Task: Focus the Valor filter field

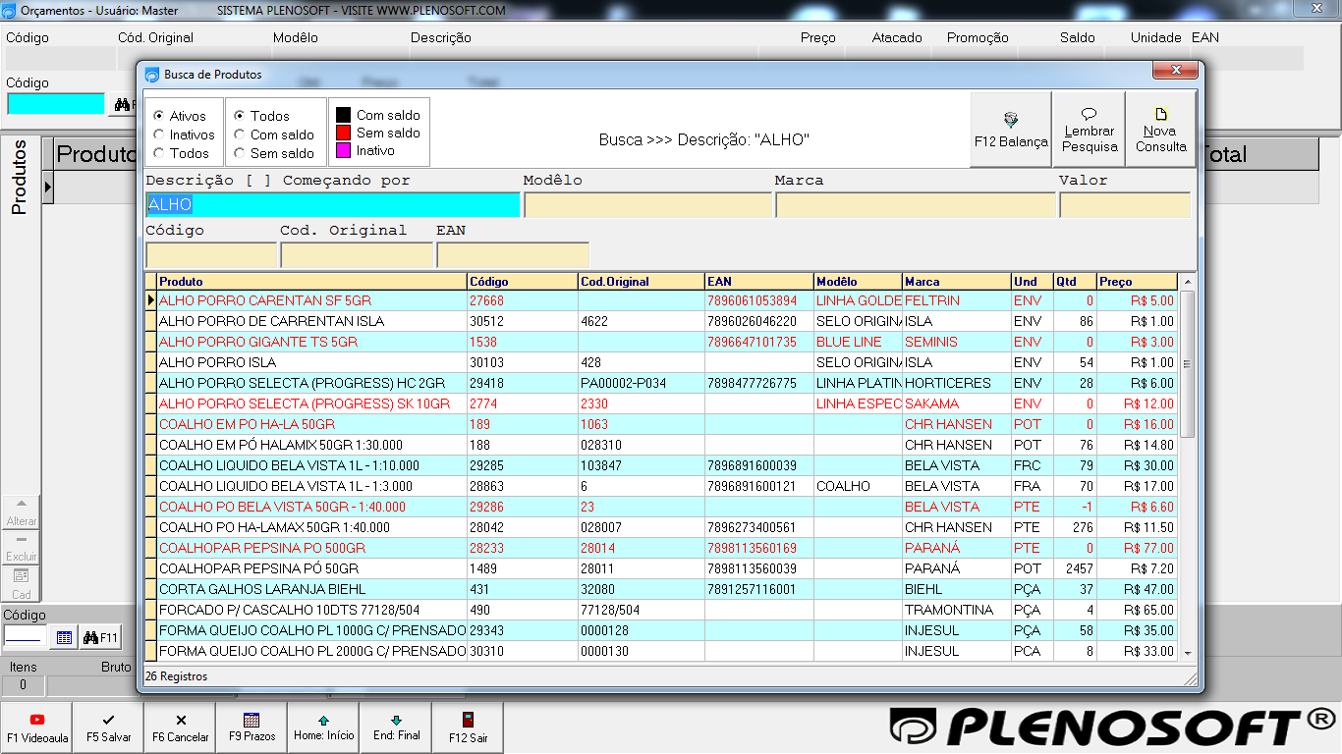Action: (x=1125, y=205)
